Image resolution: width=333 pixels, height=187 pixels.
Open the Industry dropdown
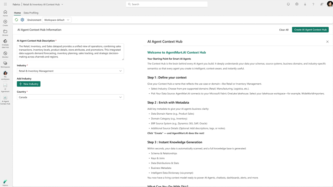point(70,71)
